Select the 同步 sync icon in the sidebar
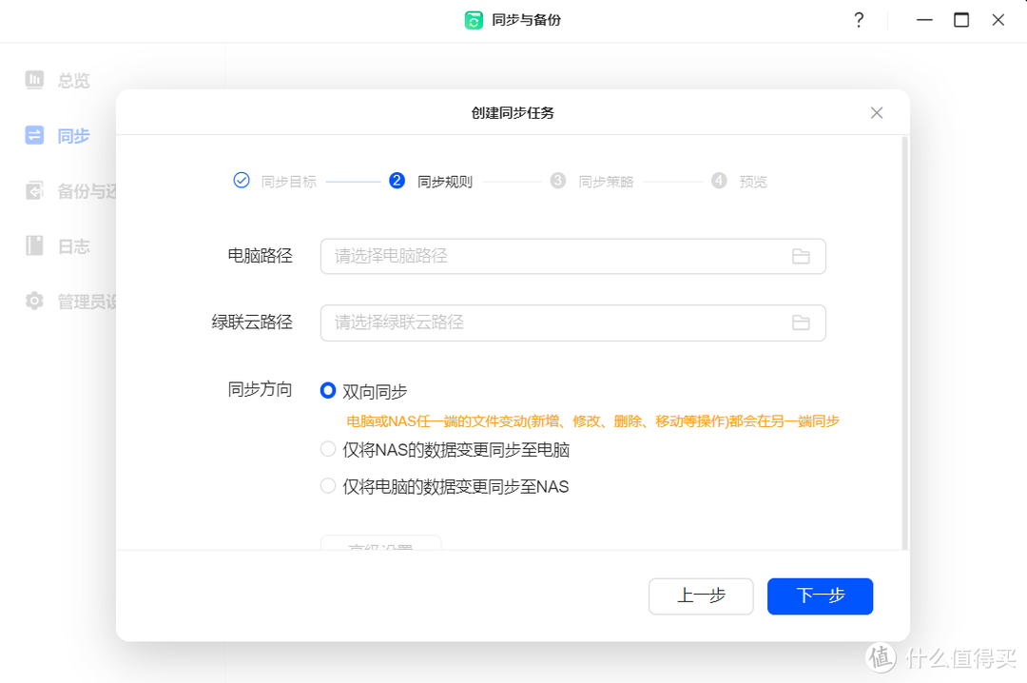 [x=34, y=135]
